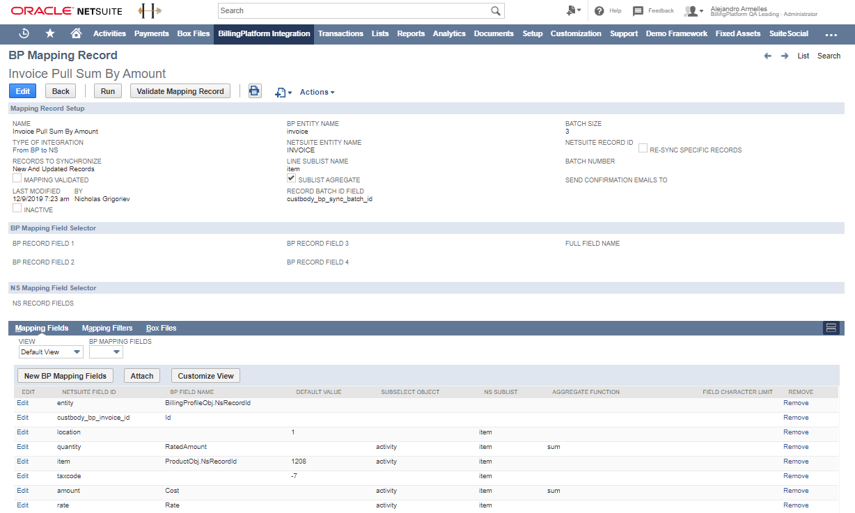Viewport: 855px width, 513px height.
Task: Select the Nicholas Grigoriev name text
Action: click(x=102, y=199)
